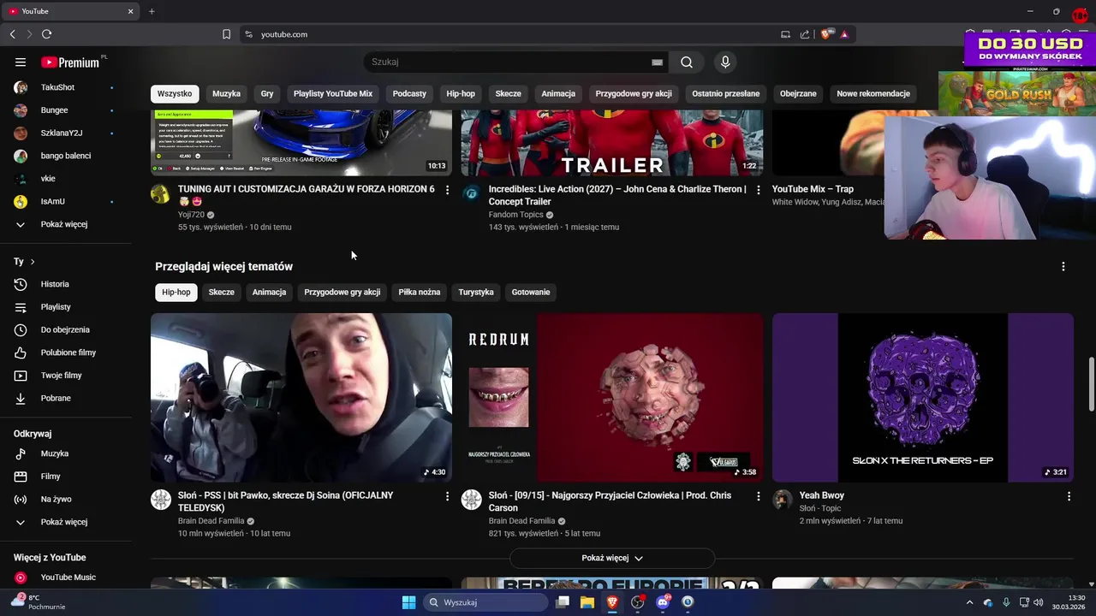Viewport: 1096px width, 616px height.
Task: Select Piłka nożna topic chip
Action: coord(420,292)
